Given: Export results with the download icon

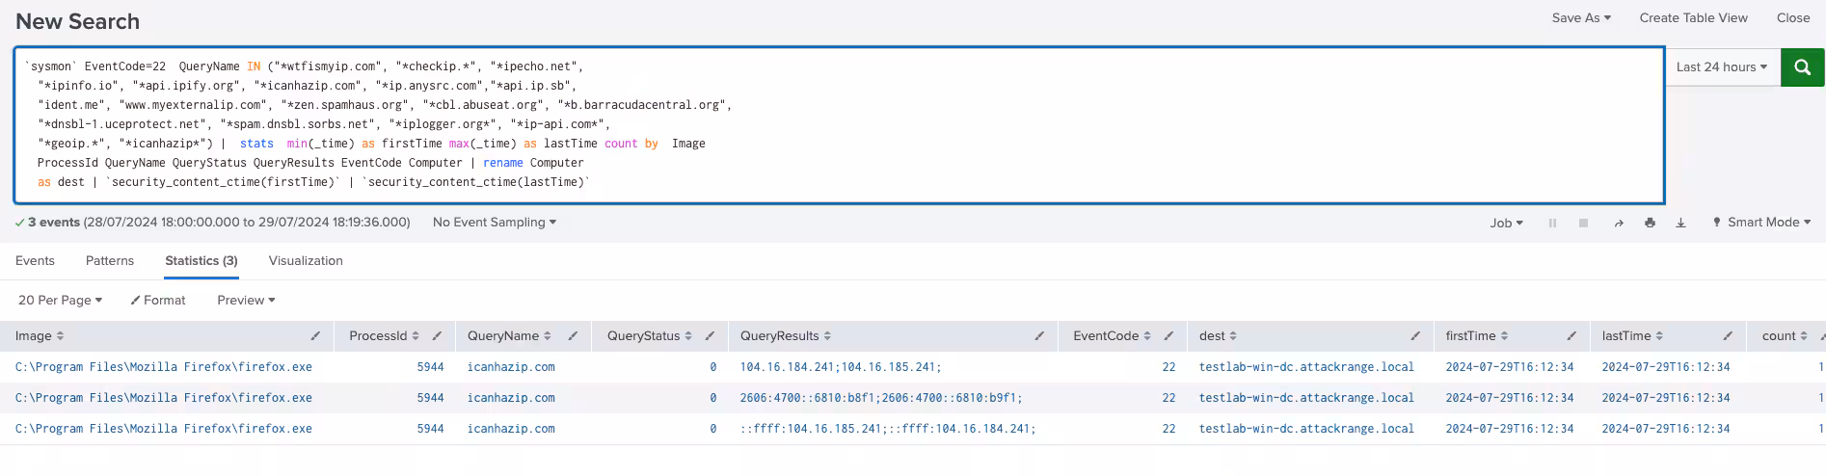Looking at the screenshot, I should [x=1680, y=223].
